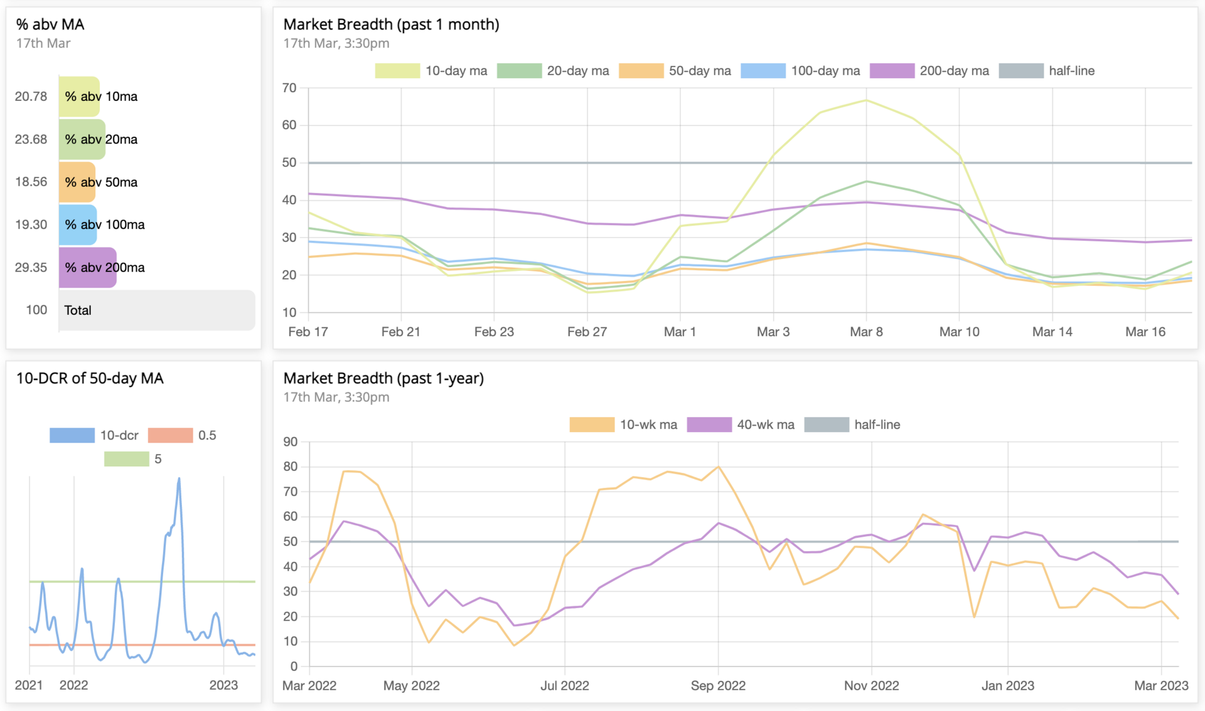Viewport: 1205px width, 711px height.
Task: Toggle the 20-day ma legend swatch
Action: (519, 71)
